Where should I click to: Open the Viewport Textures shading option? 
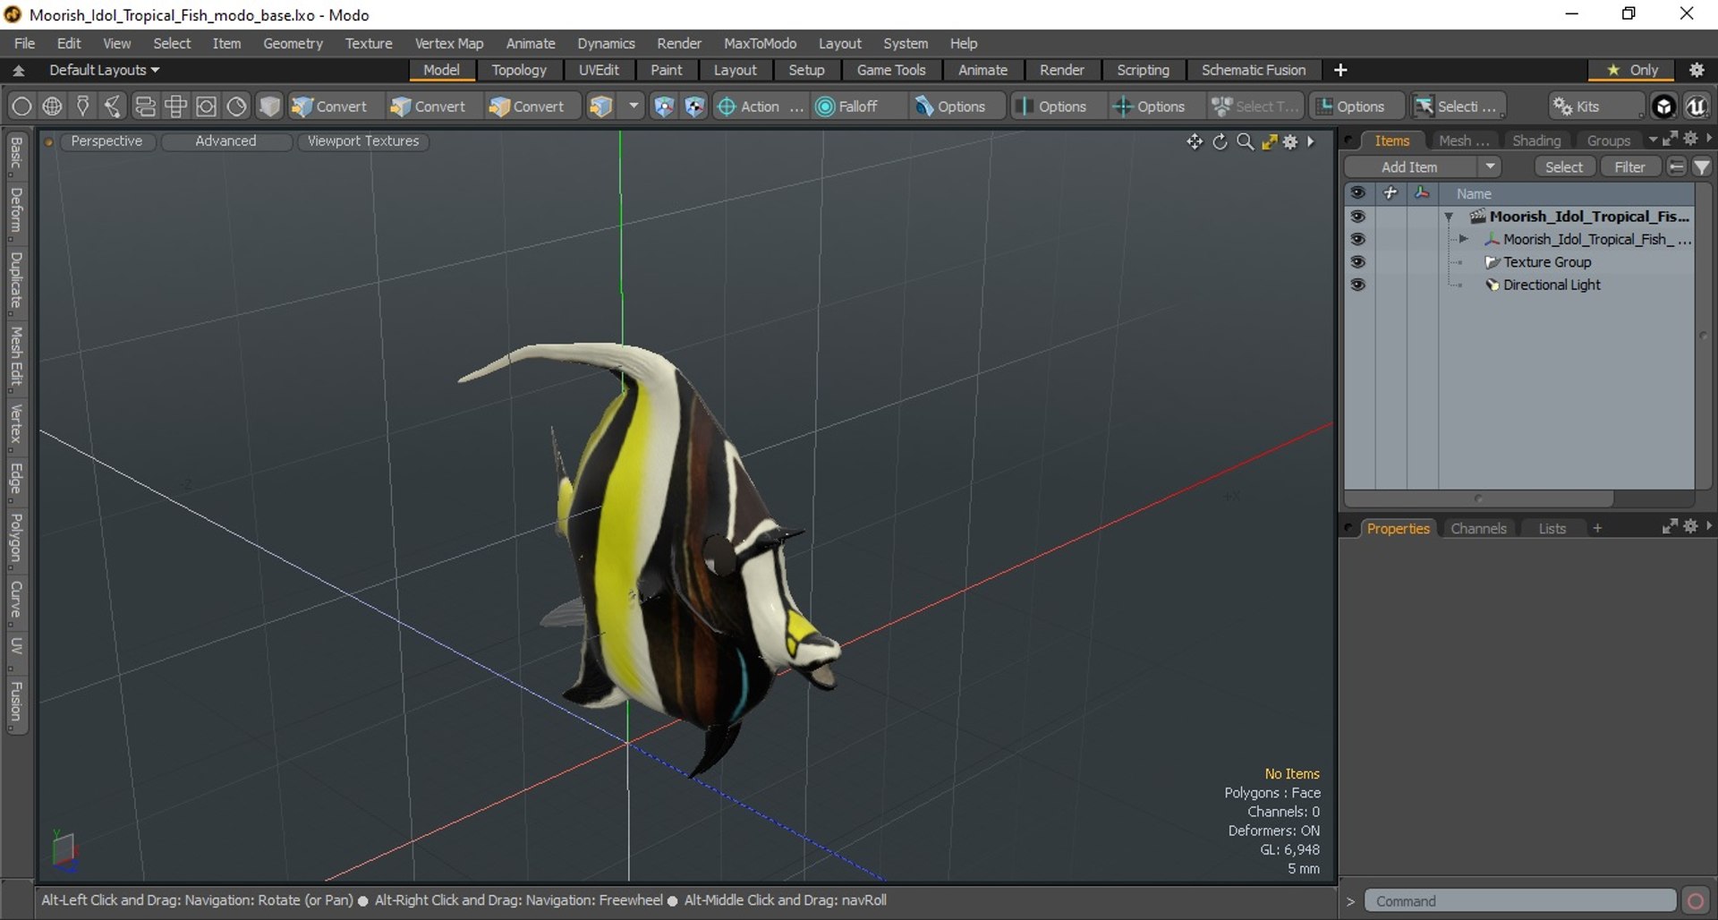(x=363, y=141)
